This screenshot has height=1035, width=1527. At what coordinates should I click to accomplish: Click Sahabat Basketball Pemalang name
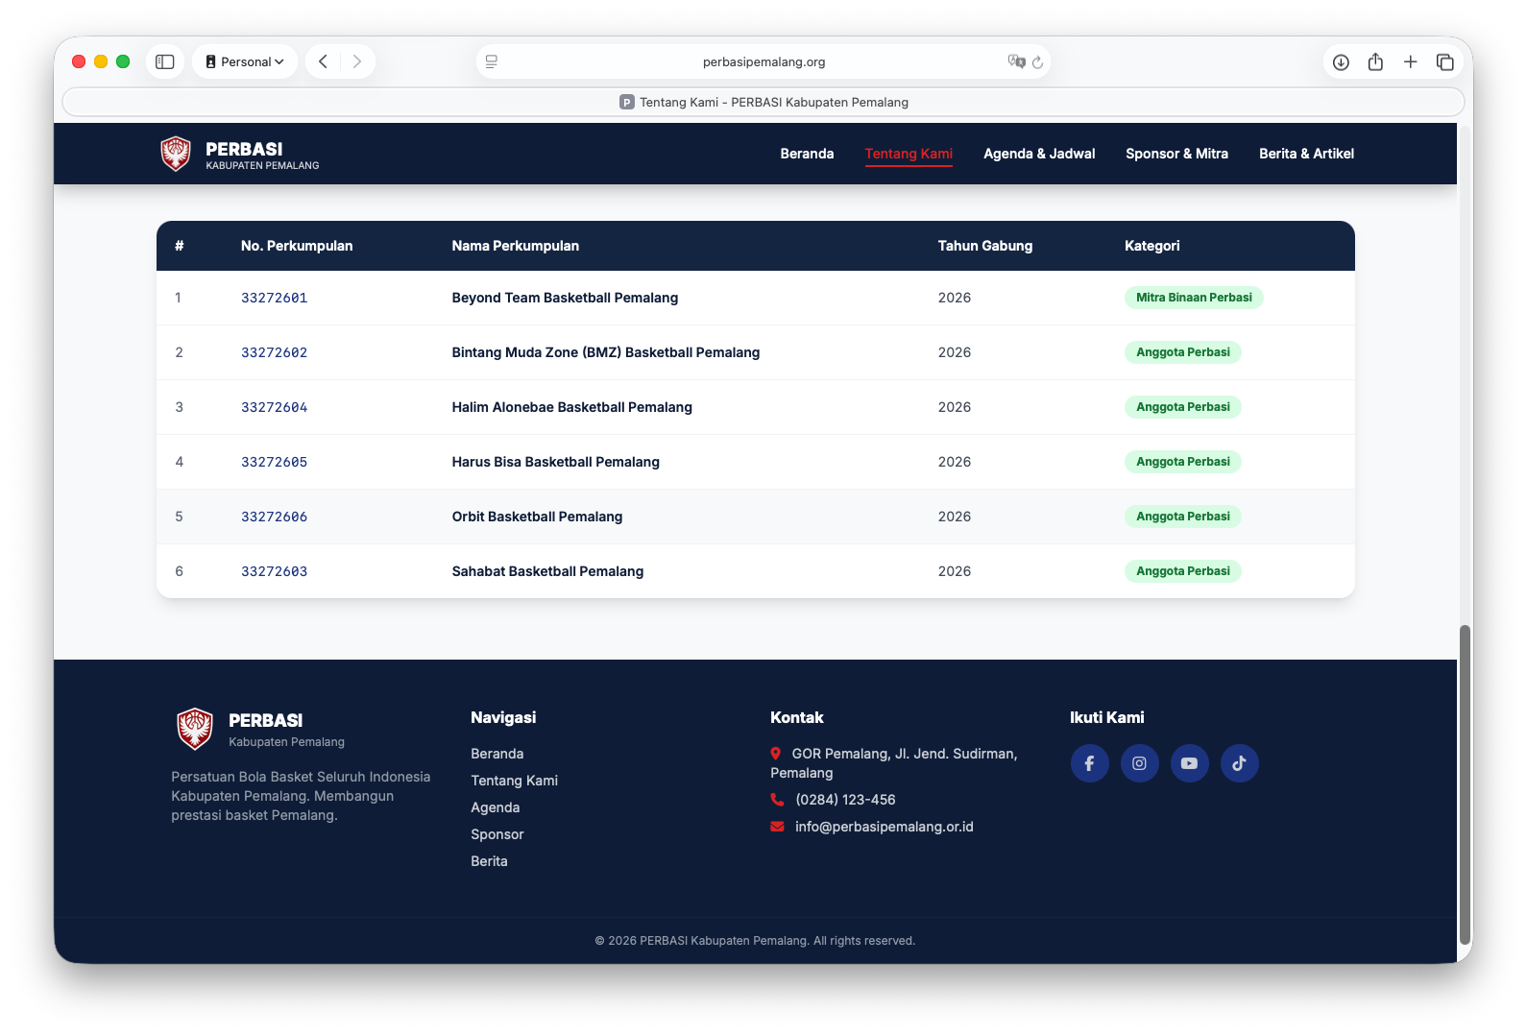click(547, 571)
